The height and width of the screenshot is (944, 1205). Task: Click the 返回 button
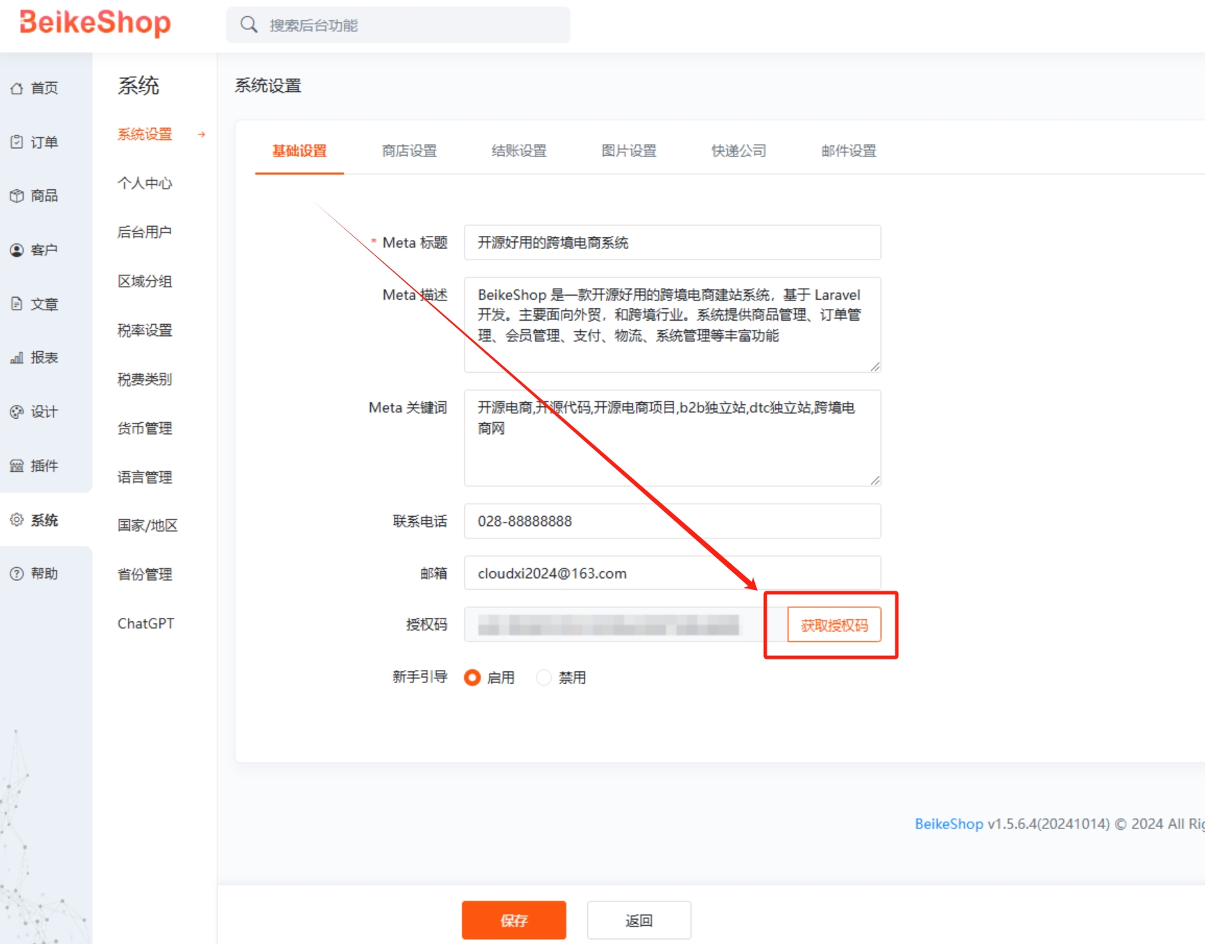pyautogui.click(x=639, y=920)
